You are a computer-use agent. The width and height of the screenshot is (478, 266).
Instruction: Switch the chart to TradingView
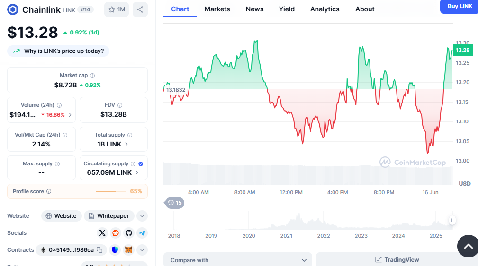(x=397, y=260)
